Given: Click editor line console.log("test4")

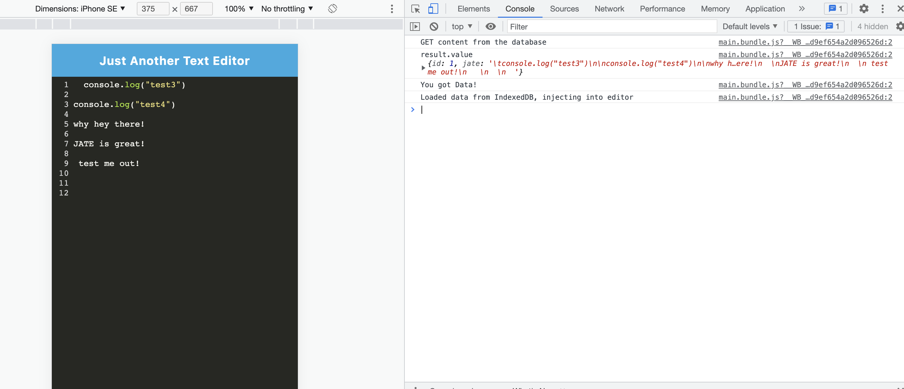Looking at the screenshot, I should [124, 105].
